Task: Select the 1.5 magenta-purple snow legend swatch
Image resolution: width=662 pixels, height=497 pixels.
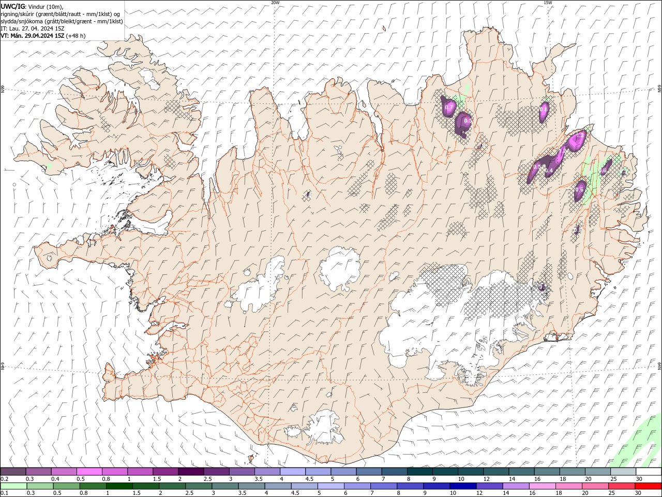Action: click(165, 471)
